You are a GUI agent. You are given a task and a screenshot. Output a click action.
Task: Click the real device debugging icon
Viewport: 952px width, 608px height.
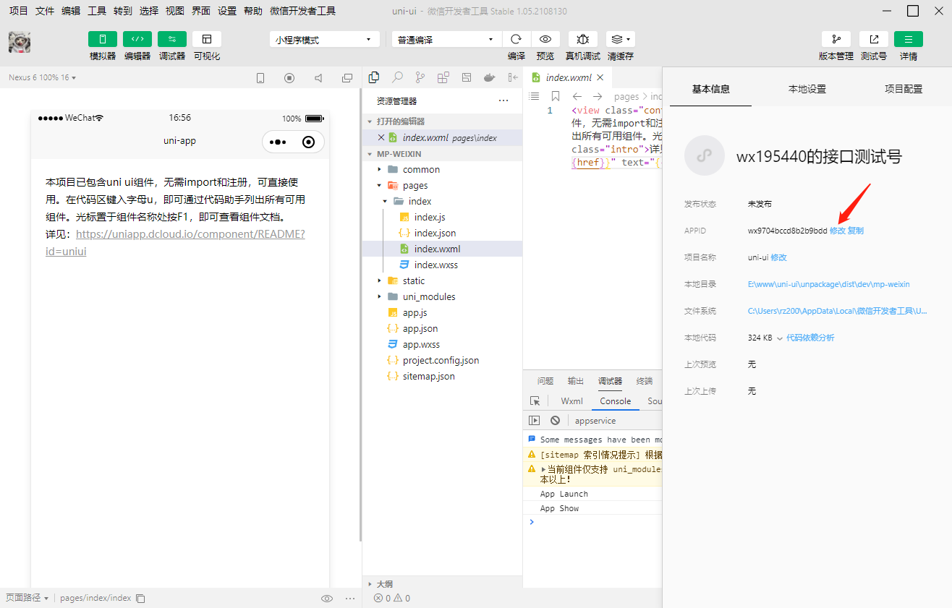[x=583, y=39]
